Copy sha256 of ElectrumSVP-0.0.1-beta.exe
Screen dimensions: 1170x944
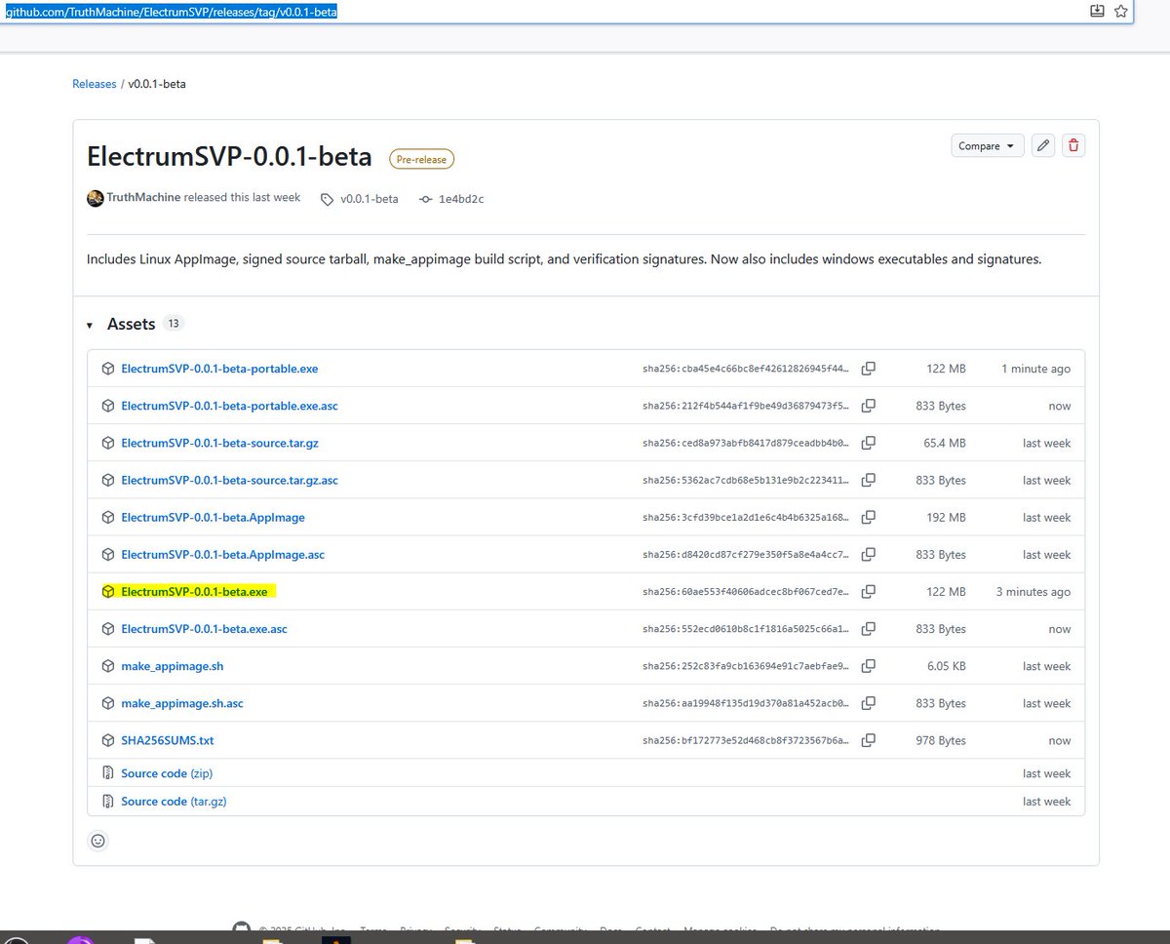pyautogui.click(x=868, y=591)
